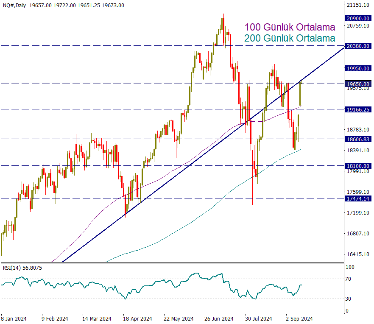Click the RSI 100 scale label

coord(350,267)
